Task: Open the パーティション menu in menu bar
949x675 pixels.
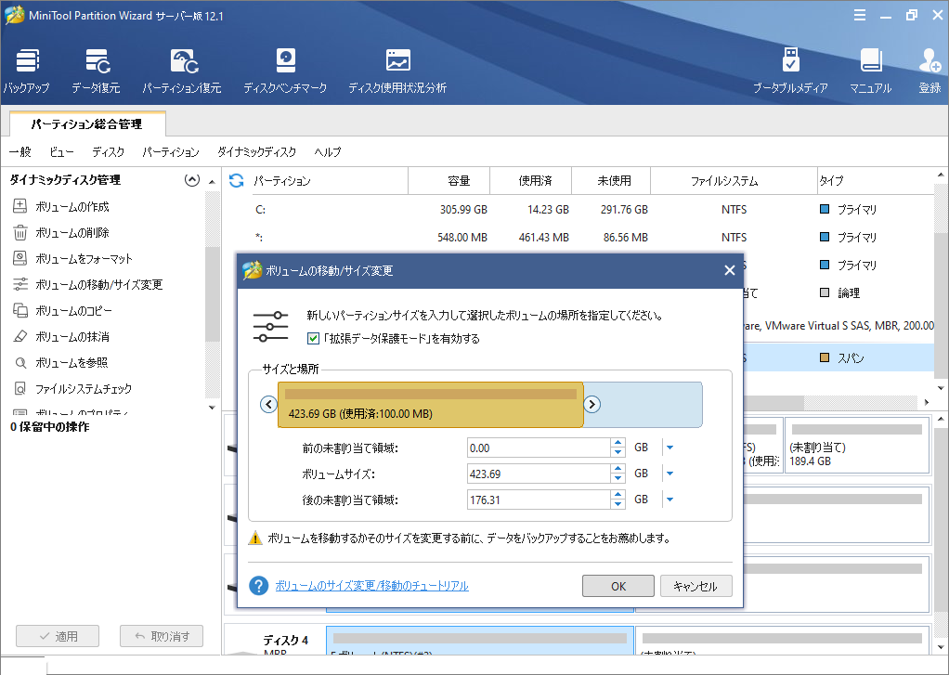Action: click(x=171, y=152)
